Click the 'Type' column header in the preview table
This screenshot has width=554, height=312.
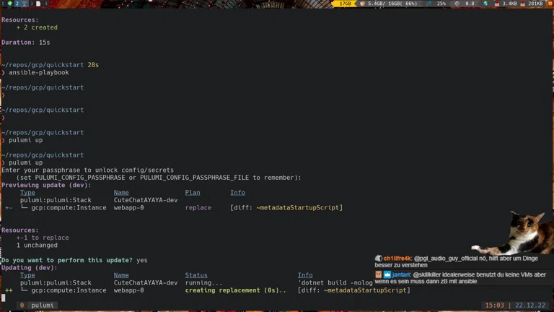pyautogui.click(x=27, y=192)
